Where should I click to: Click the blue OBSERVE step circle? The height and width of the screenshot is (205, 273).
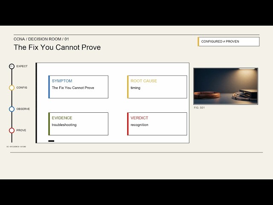(12, 109)
